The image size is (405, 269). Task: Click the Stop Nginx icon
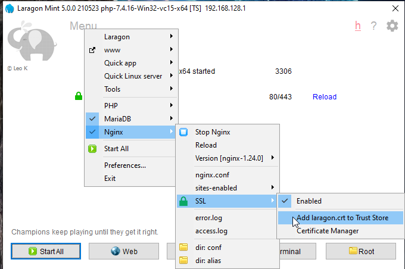pos(184,132)
